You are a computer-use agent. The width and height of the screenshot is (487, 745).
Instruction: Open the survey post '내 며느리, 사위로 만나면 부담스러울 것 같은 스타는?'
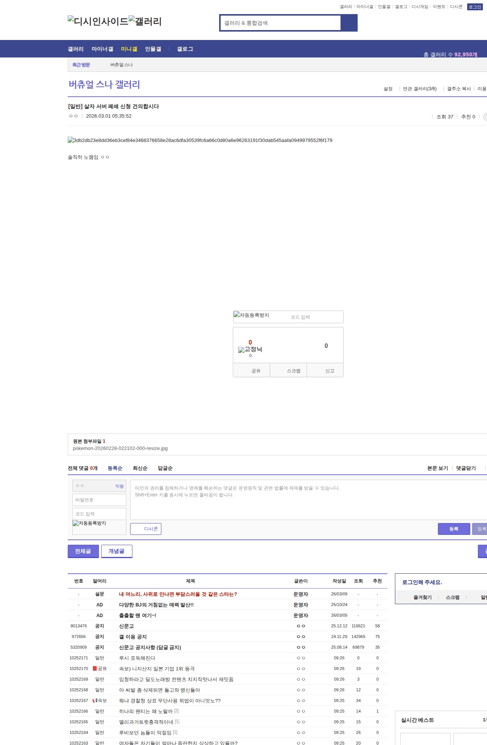click(x=178, y=594)
